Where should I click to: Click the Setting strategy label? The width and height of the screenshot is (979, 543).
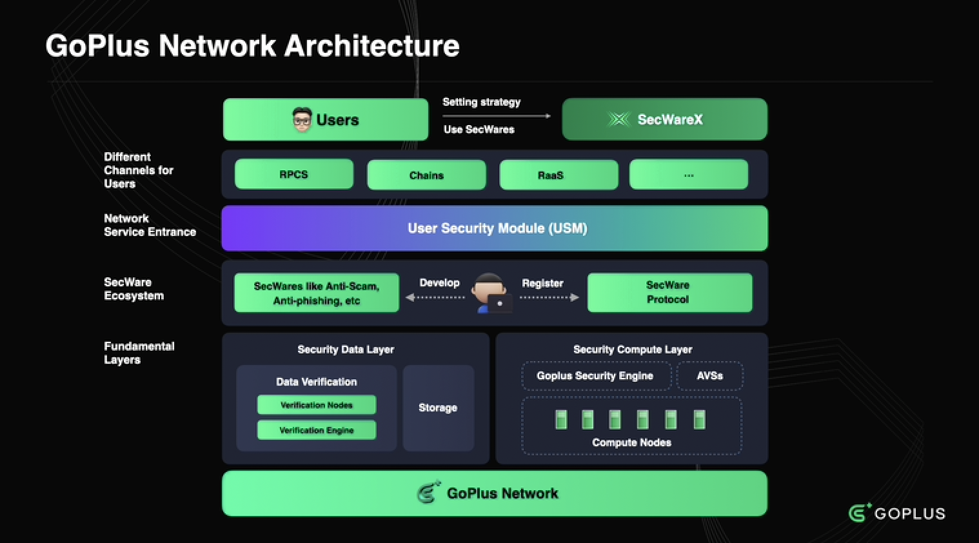[x=482, y=102]
